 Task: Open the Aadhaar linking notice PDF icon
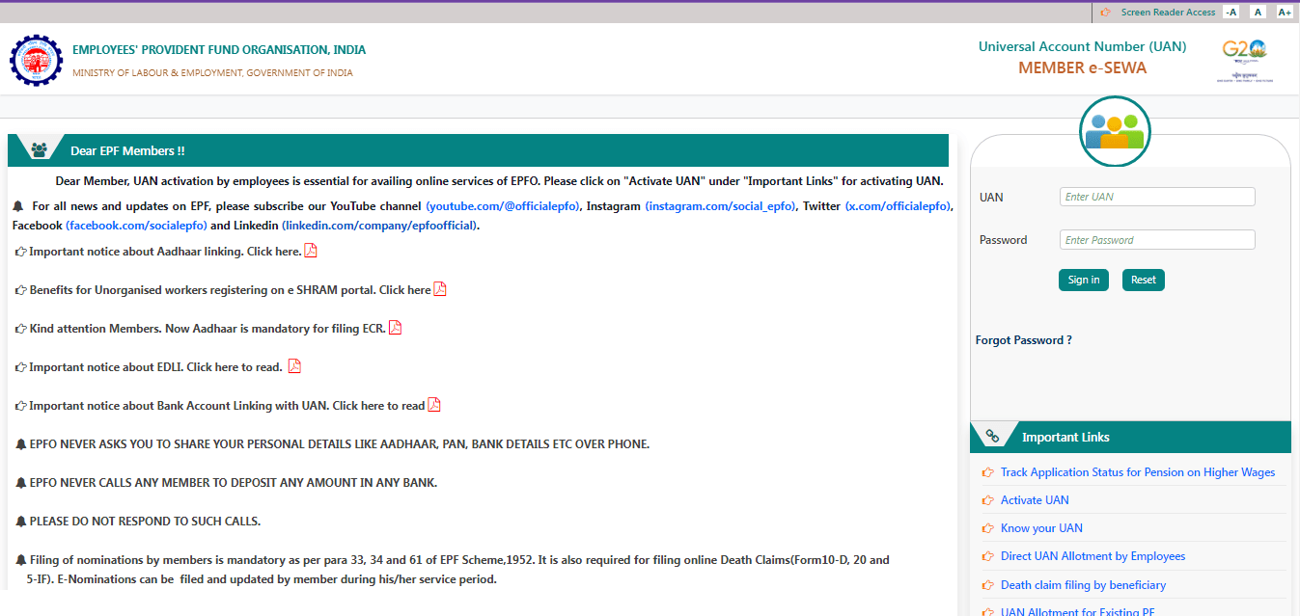(311, 251)
